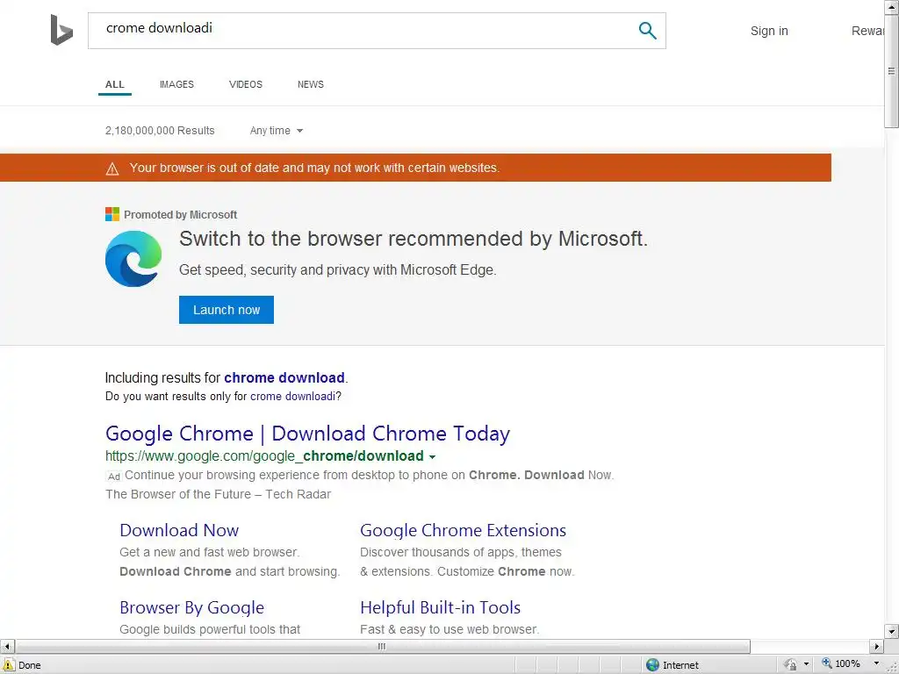Click the Internet zone globe icon
899x674 pixels.
(x=652, y=665)
